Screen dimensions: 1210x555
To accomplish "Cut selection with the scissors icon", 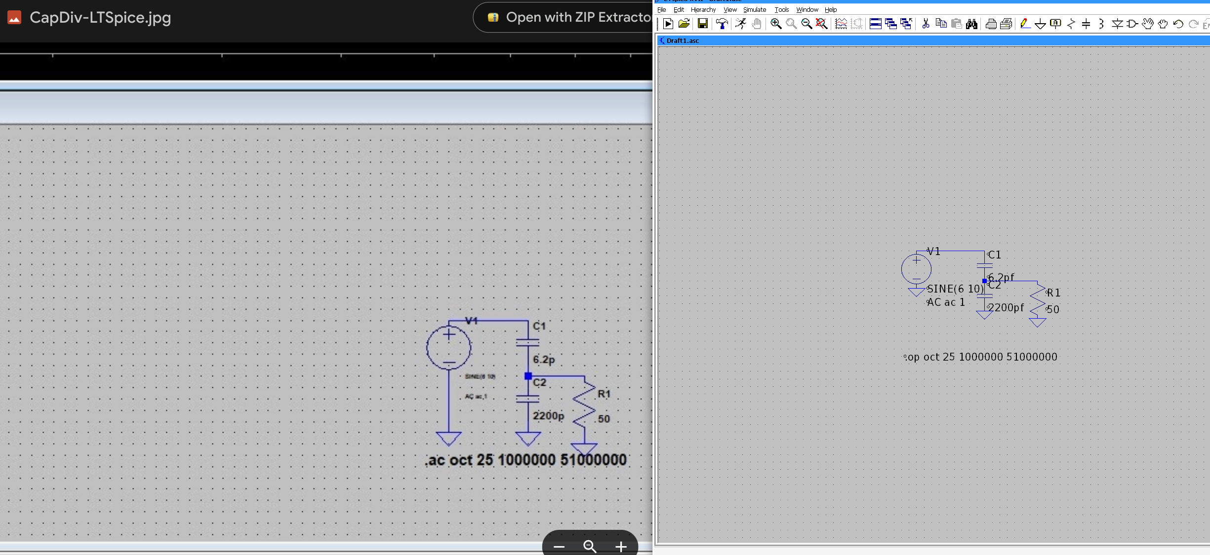I will pos(926,24).
